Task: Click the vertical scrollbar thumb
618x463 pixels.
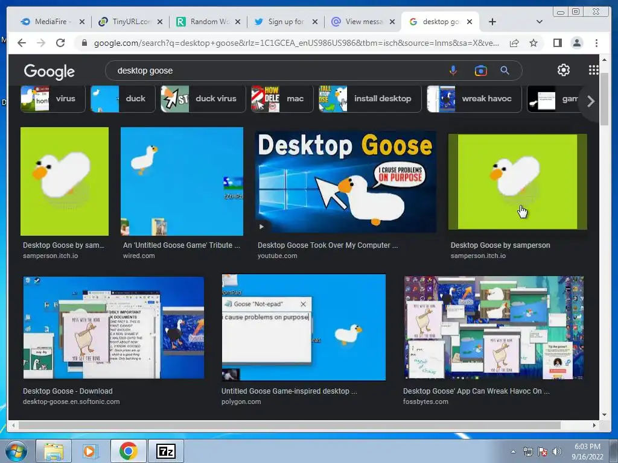Action: pos(604,99)
